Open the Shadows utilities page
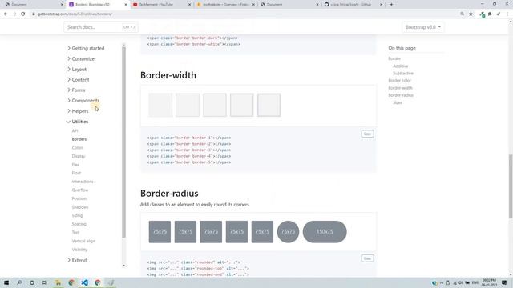The width and height of the screenshot is (513, 288). coord(80,207)
